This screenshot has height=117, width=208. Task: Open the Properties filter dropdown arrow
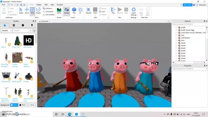(x=207, y=69)
